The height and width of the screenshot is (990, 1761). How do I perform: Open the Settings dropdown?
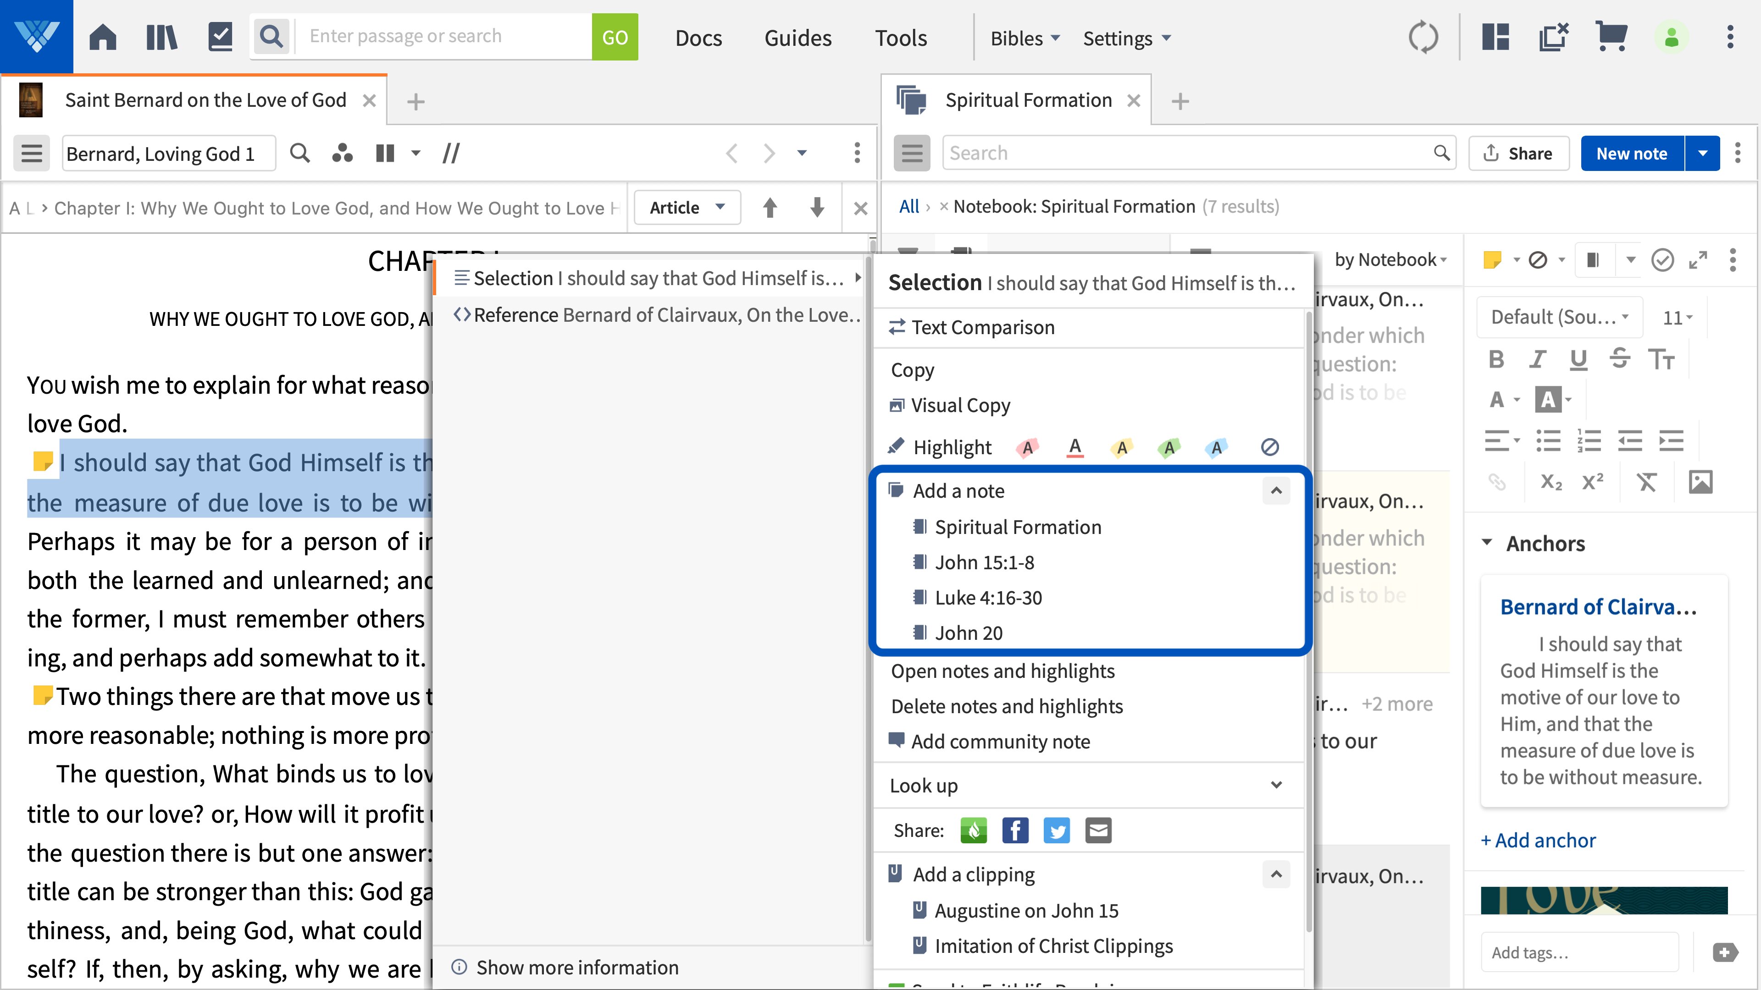[1127, 38]
